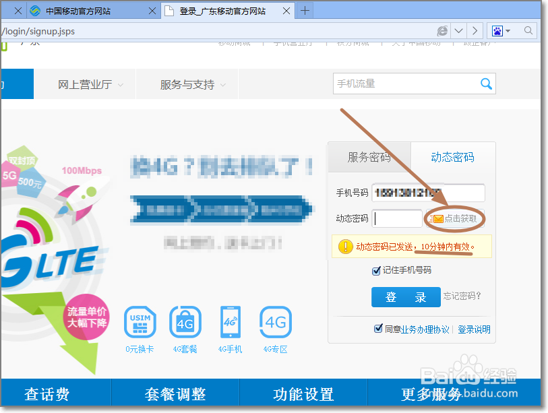Focus the 手机号码 input field
Image resolution: width=548 pixels, height=413 pixels.
[428, 193]
